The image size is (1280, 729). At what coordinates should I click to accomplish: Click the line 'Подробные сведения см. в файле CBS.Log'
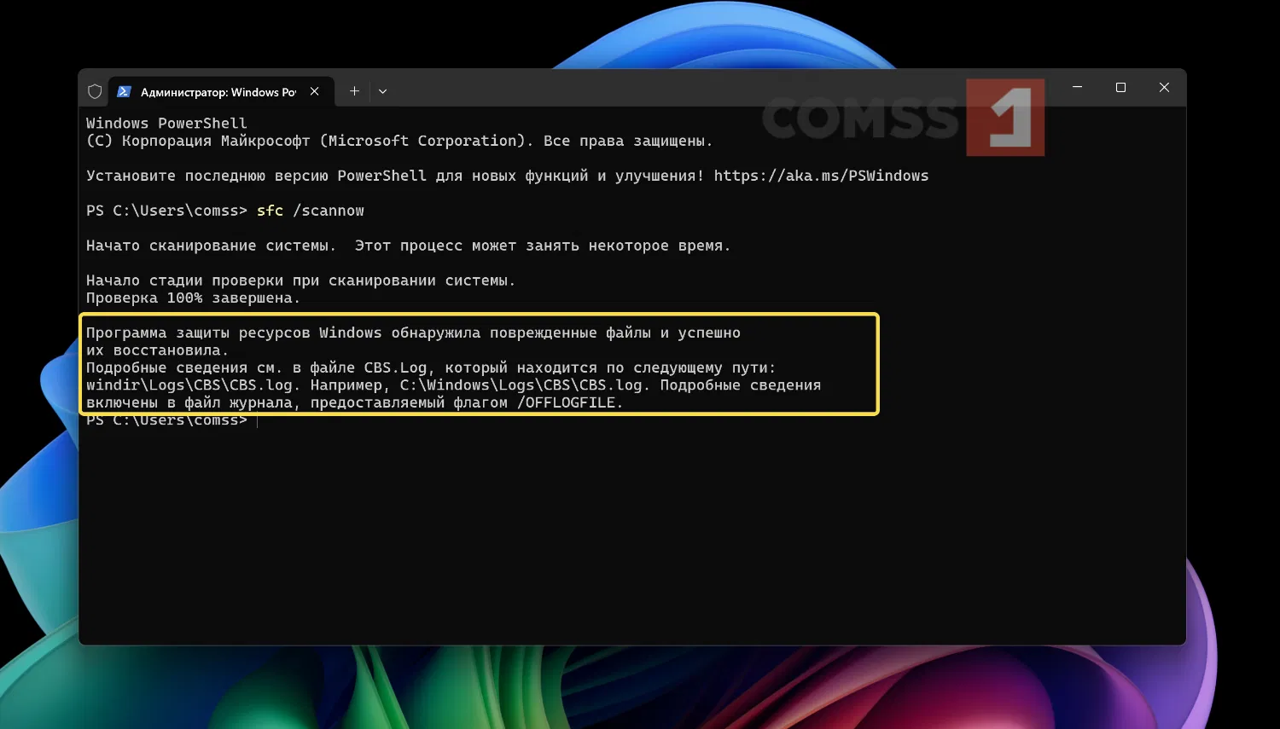[431, 367]
